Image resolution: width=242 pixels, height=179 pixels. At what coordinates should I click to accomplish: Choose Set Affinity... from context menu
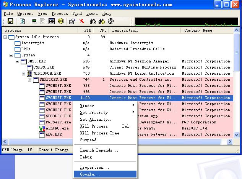point(105,119)
